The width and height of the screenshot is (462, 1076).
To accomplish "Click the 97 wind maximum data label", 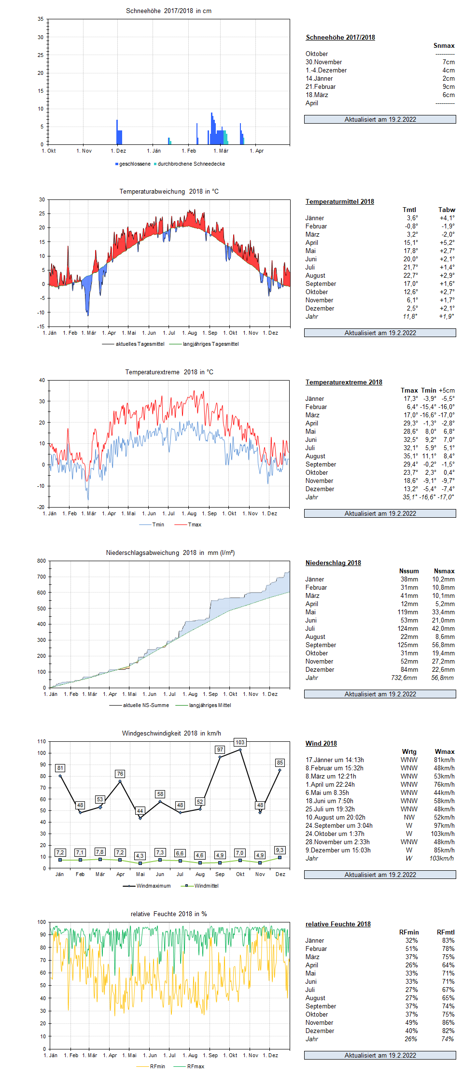I will pos(220,750).
